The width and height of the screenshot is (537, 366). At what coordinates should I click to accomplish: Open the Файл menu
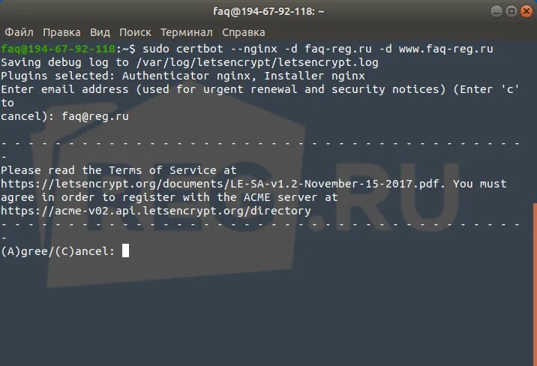[x=19, y=32]
